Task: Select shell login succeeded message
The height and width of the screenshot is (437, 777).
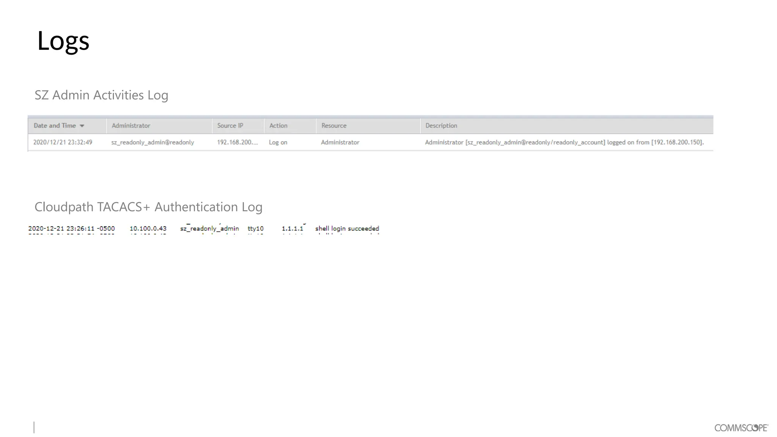Action: 347,228
